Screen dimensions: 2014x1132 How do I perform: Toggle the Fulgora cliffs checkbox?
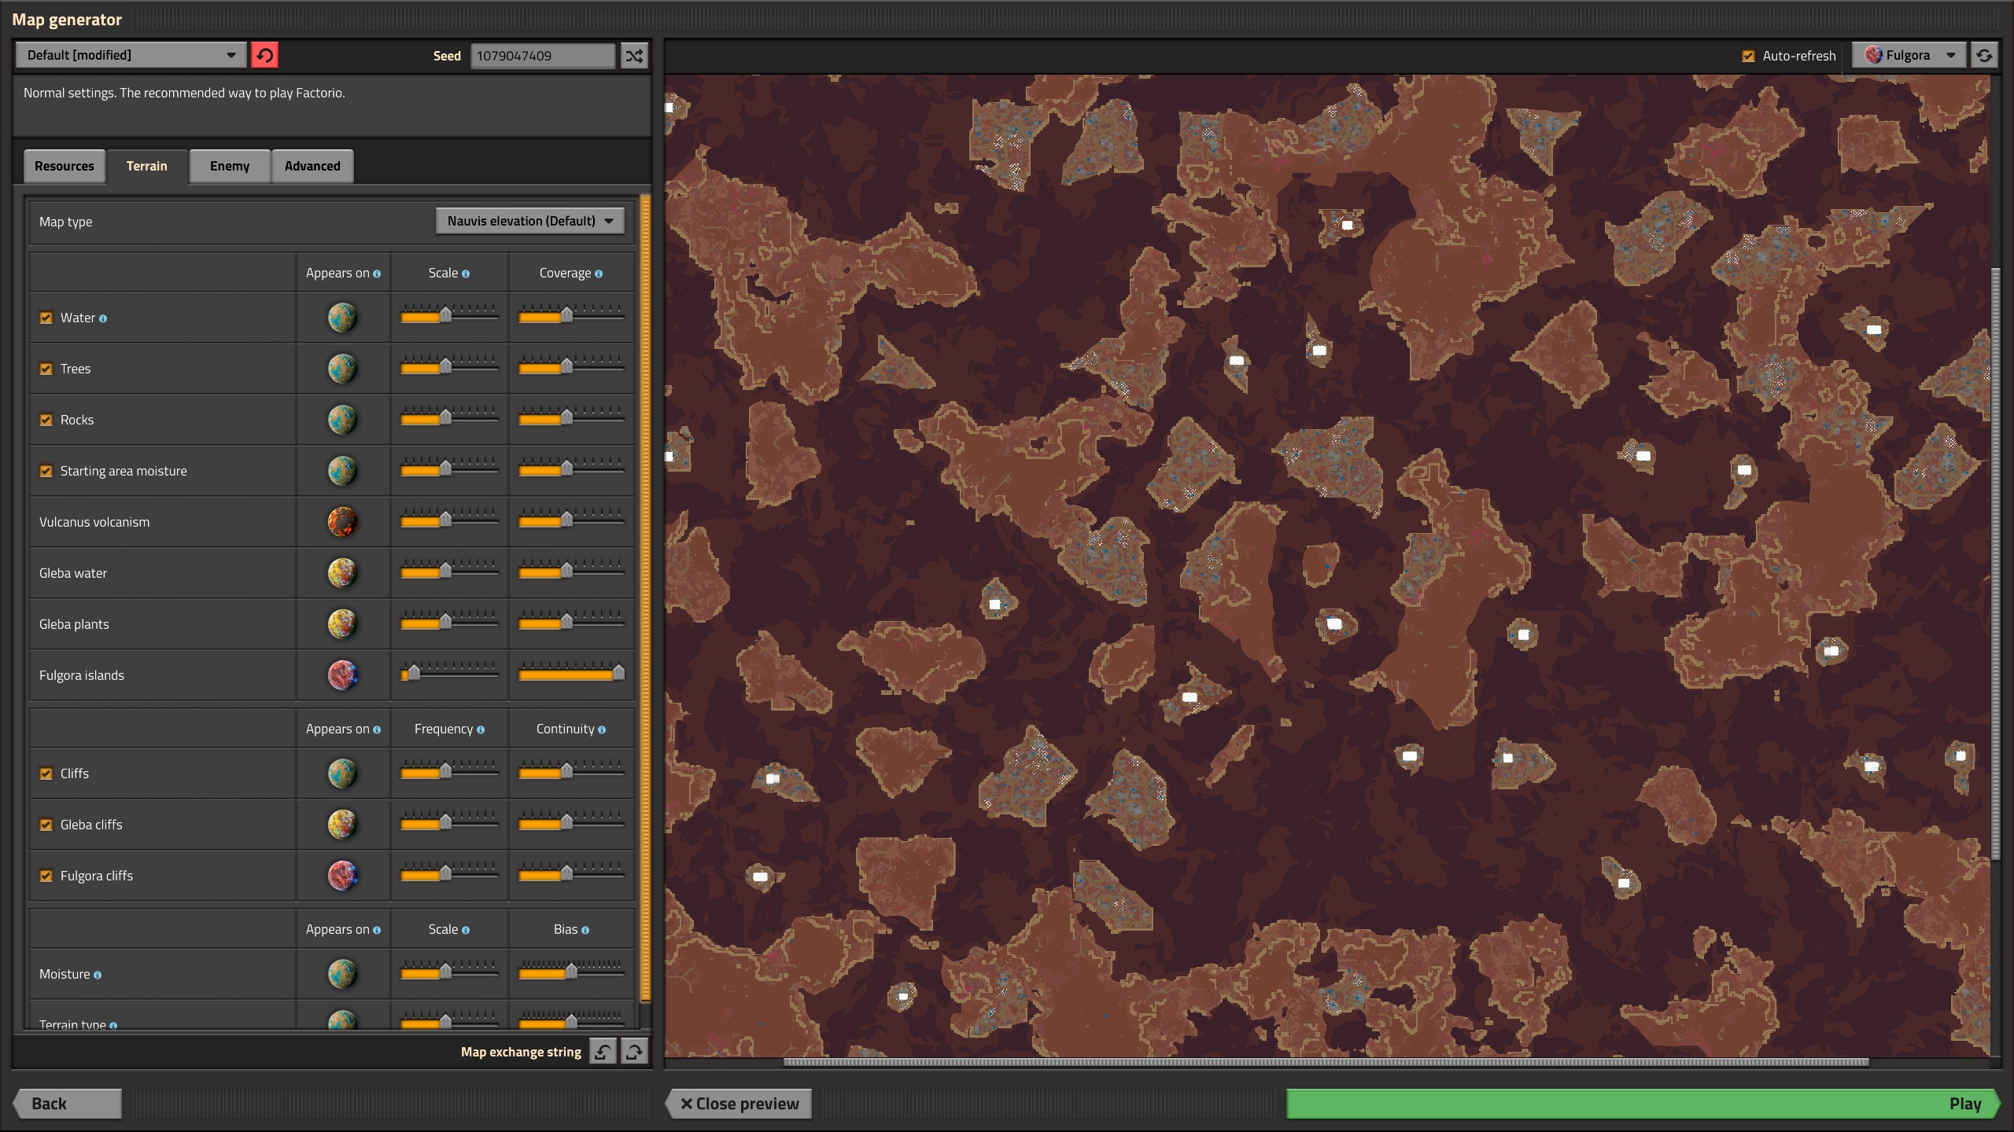pyautogui.click(x=46, y=876)
